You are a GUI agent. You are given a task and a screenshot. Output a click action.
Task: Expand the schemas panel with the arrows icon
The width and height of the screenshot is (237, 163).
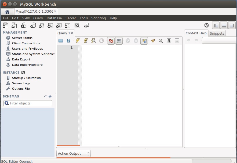(x=45, y=96)
